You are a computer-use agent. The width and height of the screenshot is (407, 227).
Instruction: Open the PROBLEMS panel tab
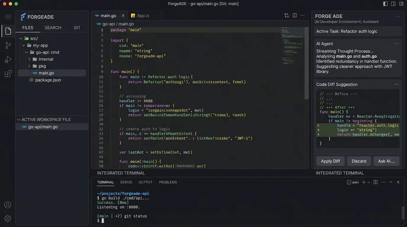[168, 182]
